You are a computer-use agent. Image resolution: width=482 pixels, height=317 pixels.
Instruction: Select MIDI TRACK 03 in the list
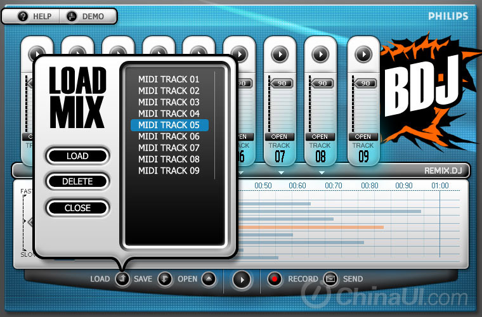click(169, 102)
